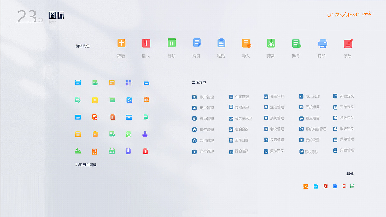Screen dimensions: 386x217
Task: Click the orange image file icon
Action: click(x=305, y=187)
